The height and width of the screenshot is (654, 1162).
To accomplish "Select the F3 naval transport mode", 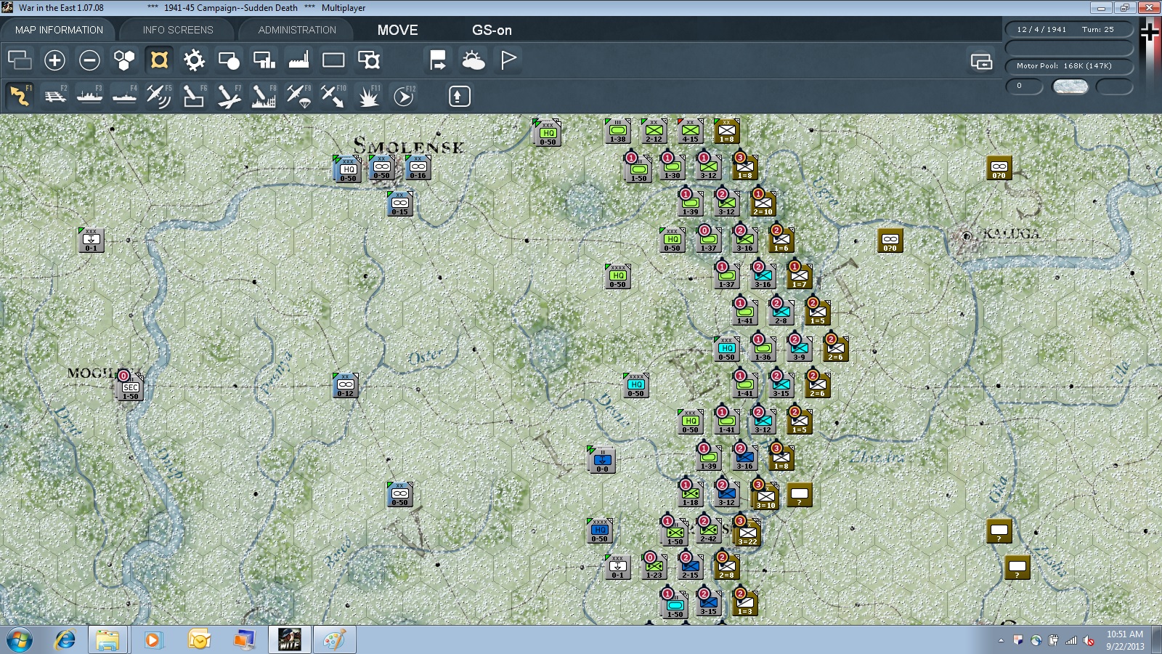I will [x=89, y=96].
